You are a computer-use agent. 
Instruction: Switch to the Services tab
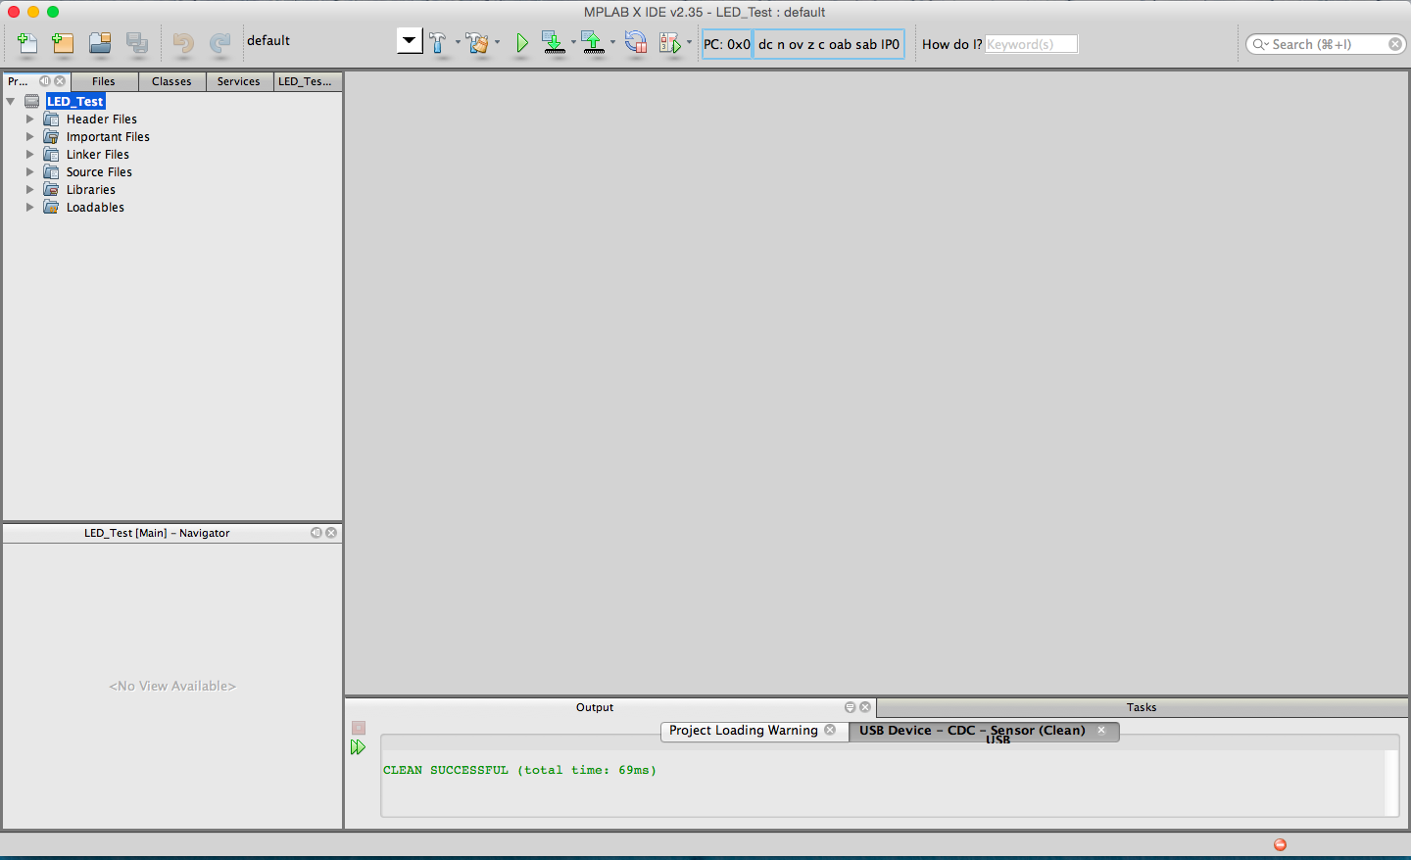(238, 81)
